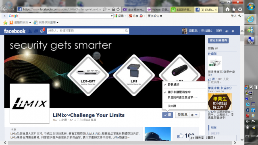Reload page with the refresh icon
The width and height of the screenshot is (258, 145).
(x=118, y=9)
